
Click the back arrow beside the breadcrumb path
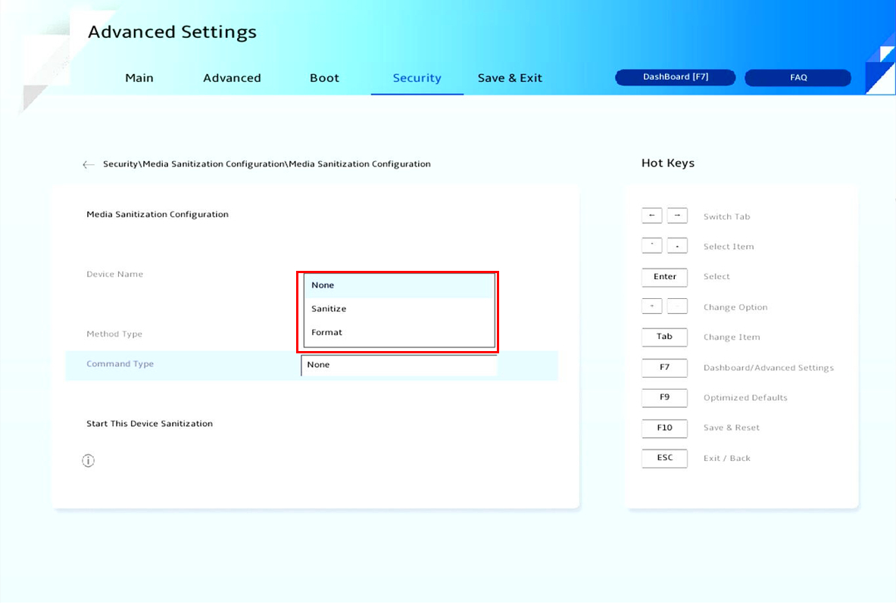click(x=89, y=164)
